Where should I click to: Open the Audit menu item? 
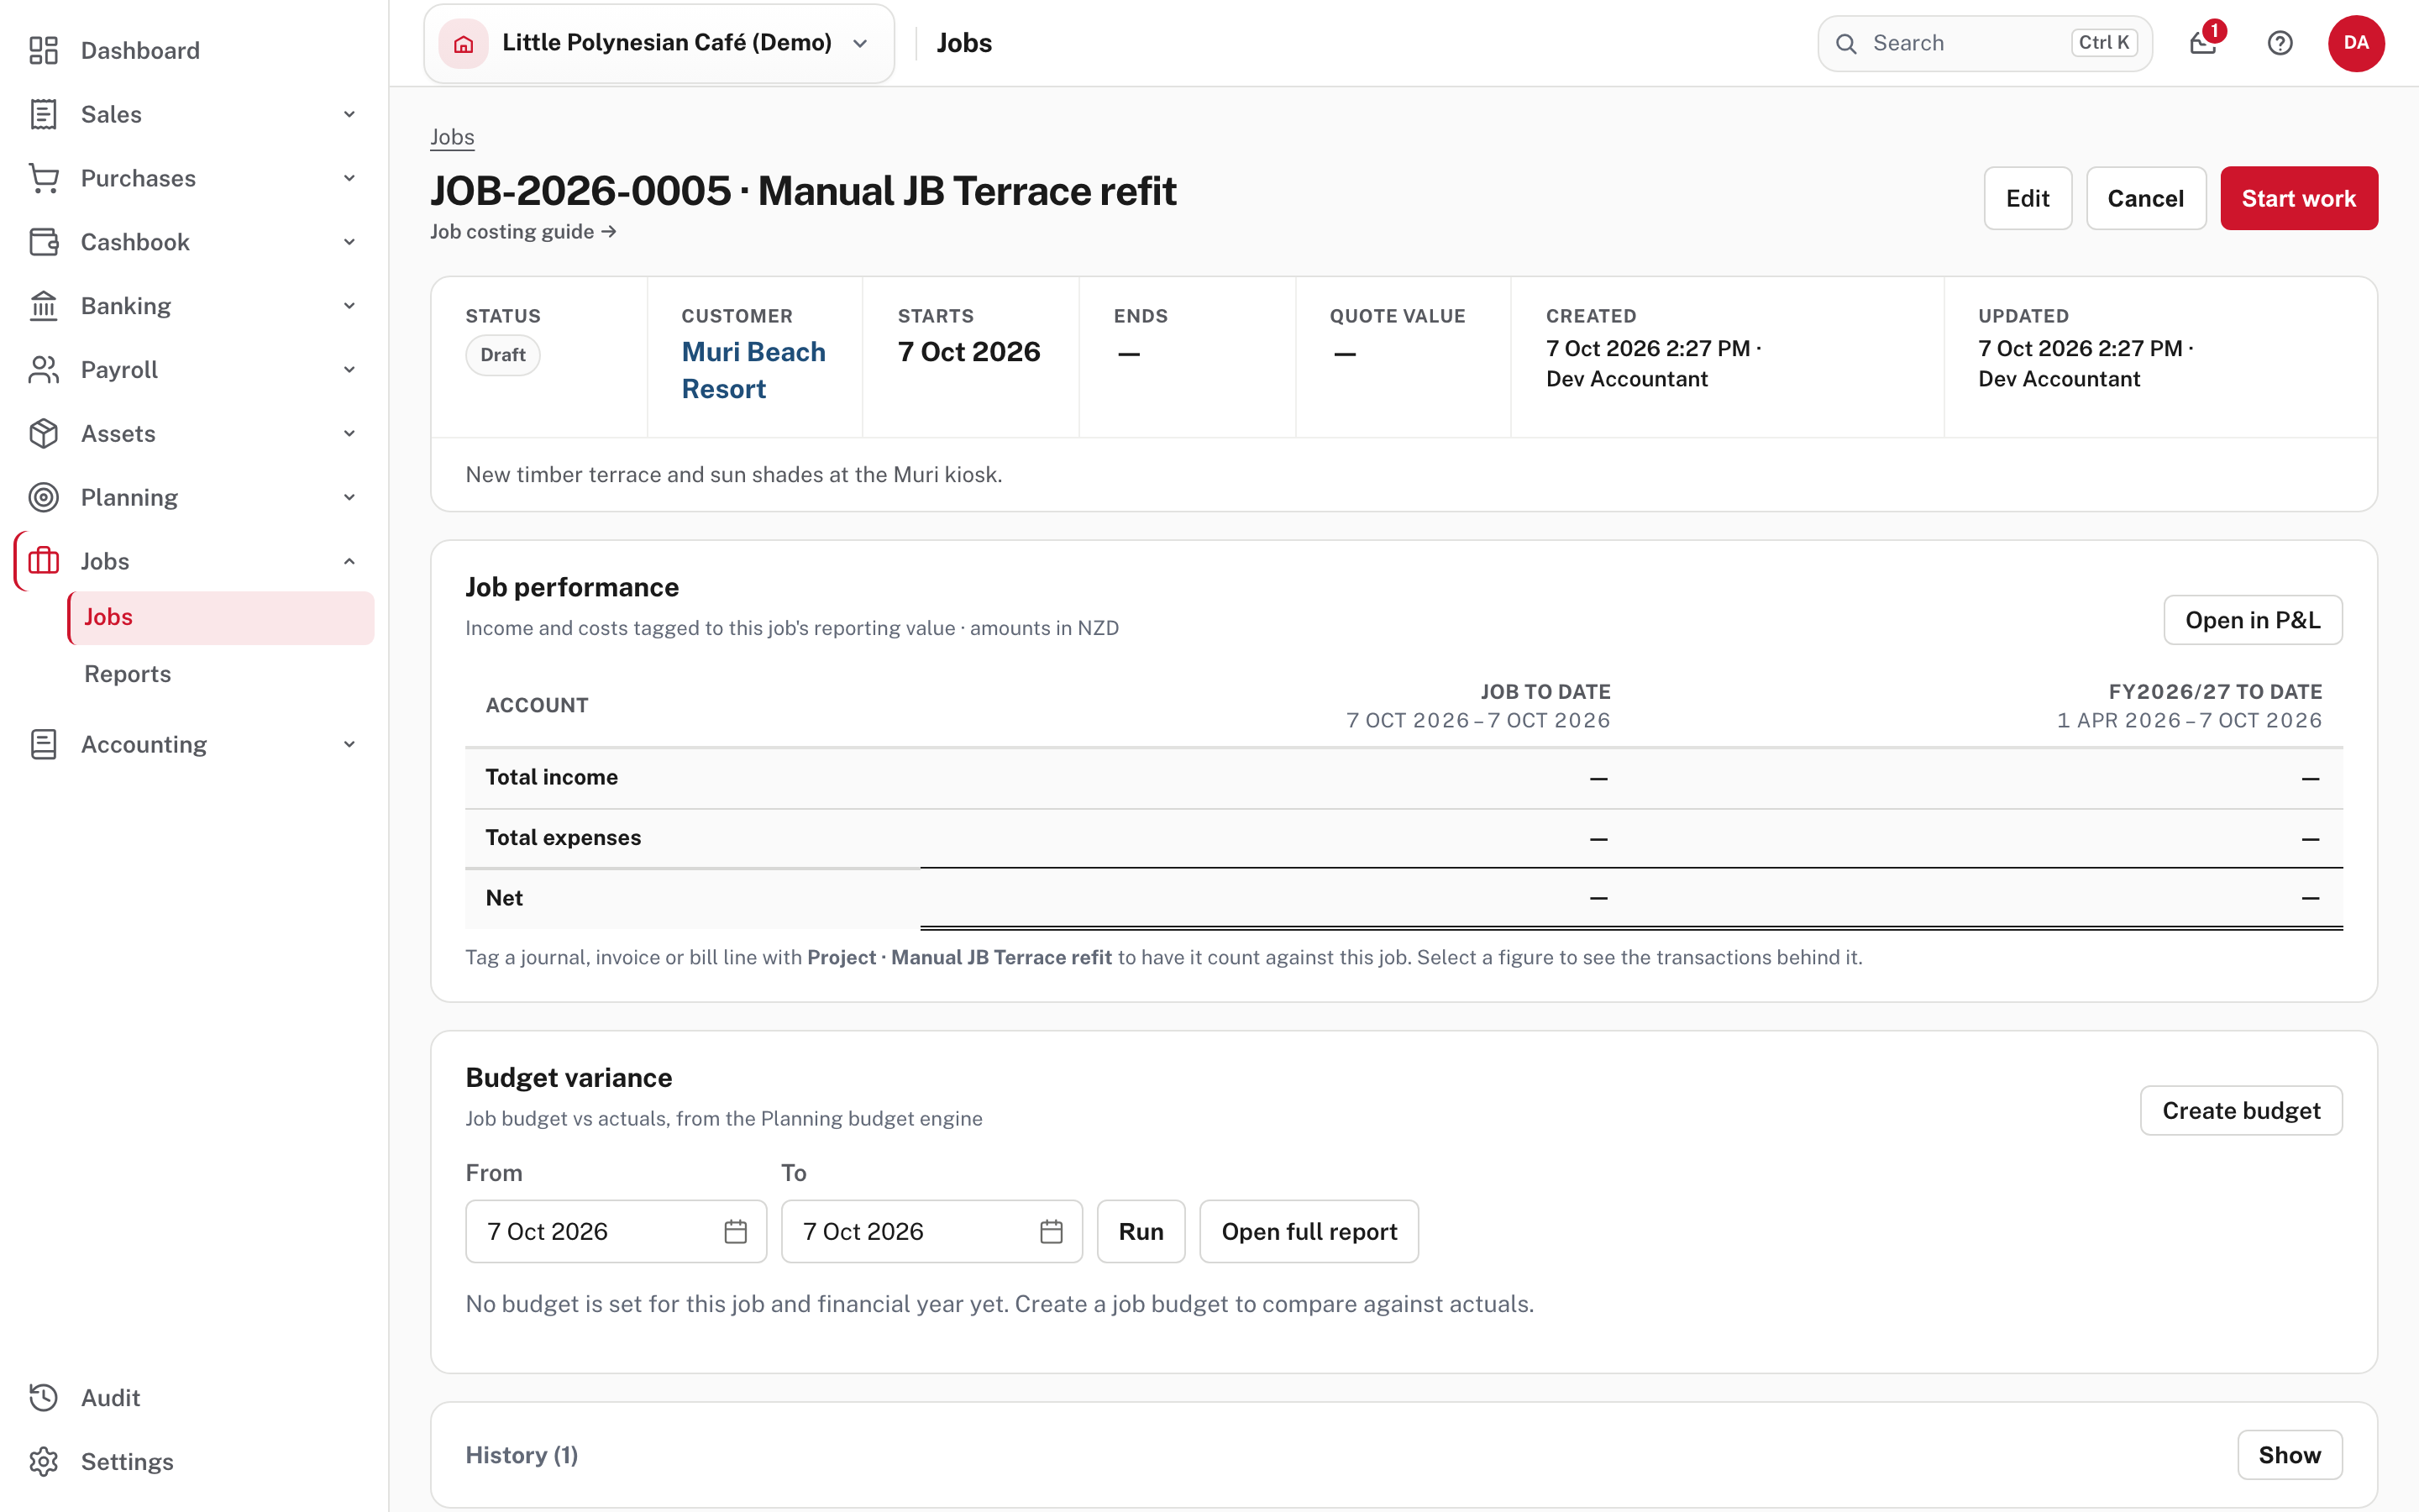[x=195, y=1397]
